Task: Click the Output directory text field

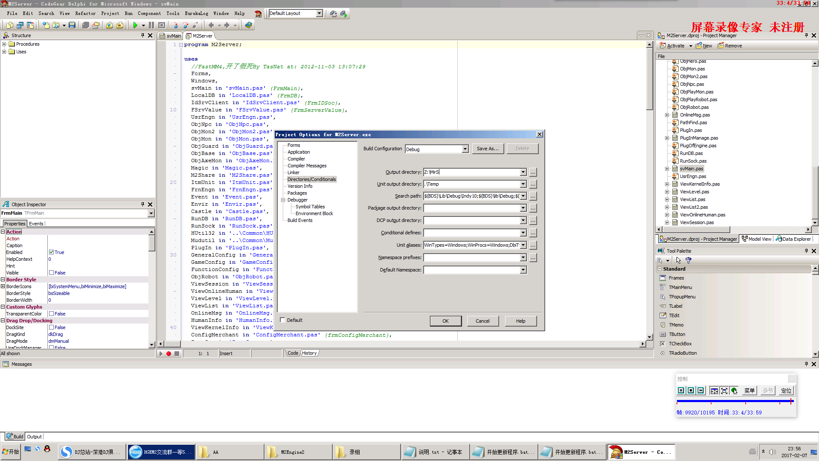Action: tap(471, 172)
